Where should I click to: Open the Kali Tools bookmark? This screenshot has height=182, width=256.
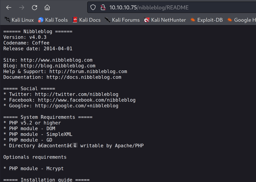coord(53,20)
